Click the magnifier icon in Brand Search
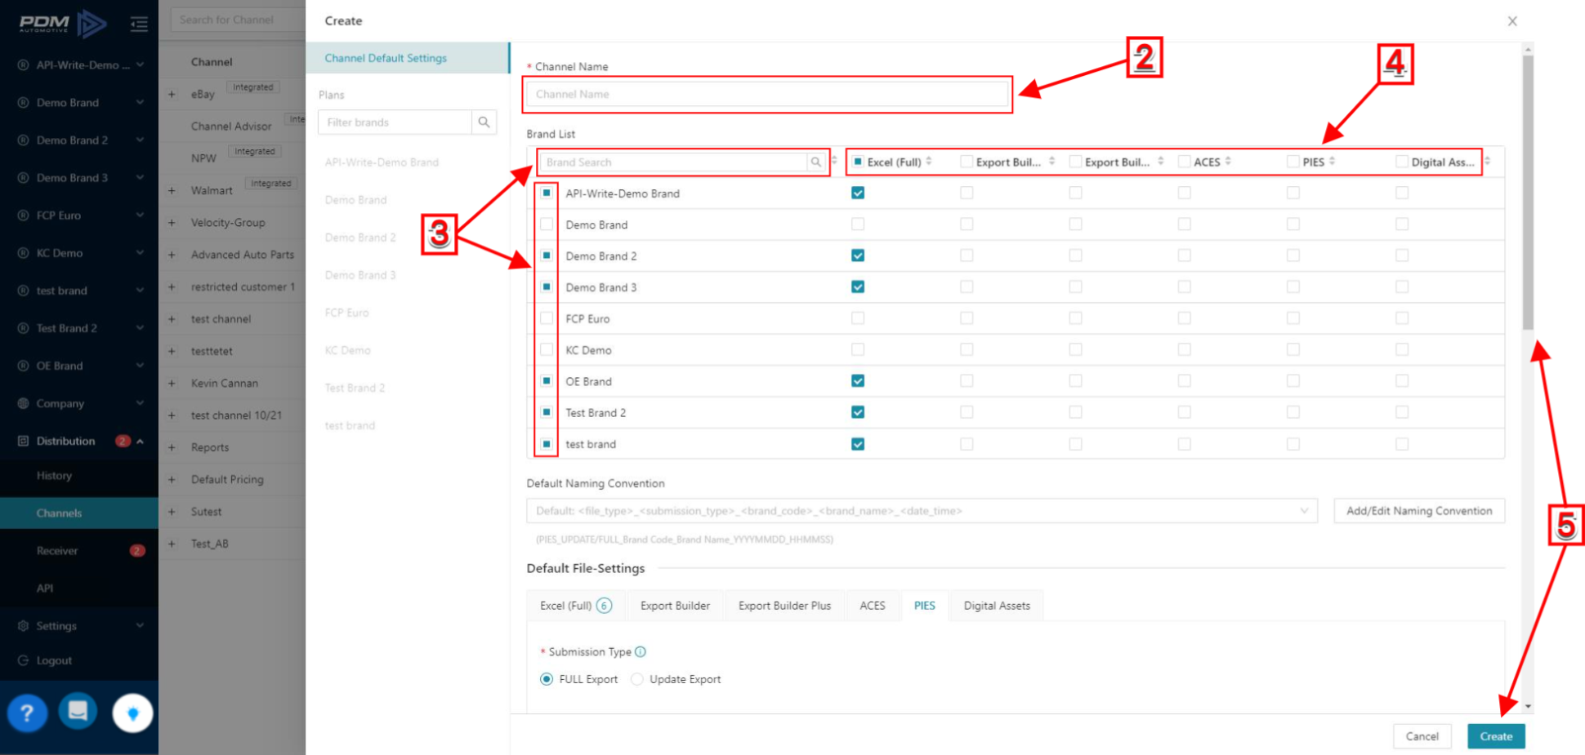 pos(815,162)
